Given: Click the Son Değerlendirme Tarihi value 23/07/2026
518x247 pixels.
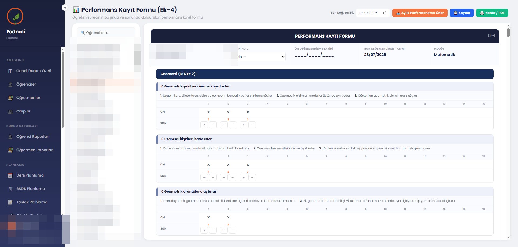Looking at the screenshot, I should [x=375, y=55].
